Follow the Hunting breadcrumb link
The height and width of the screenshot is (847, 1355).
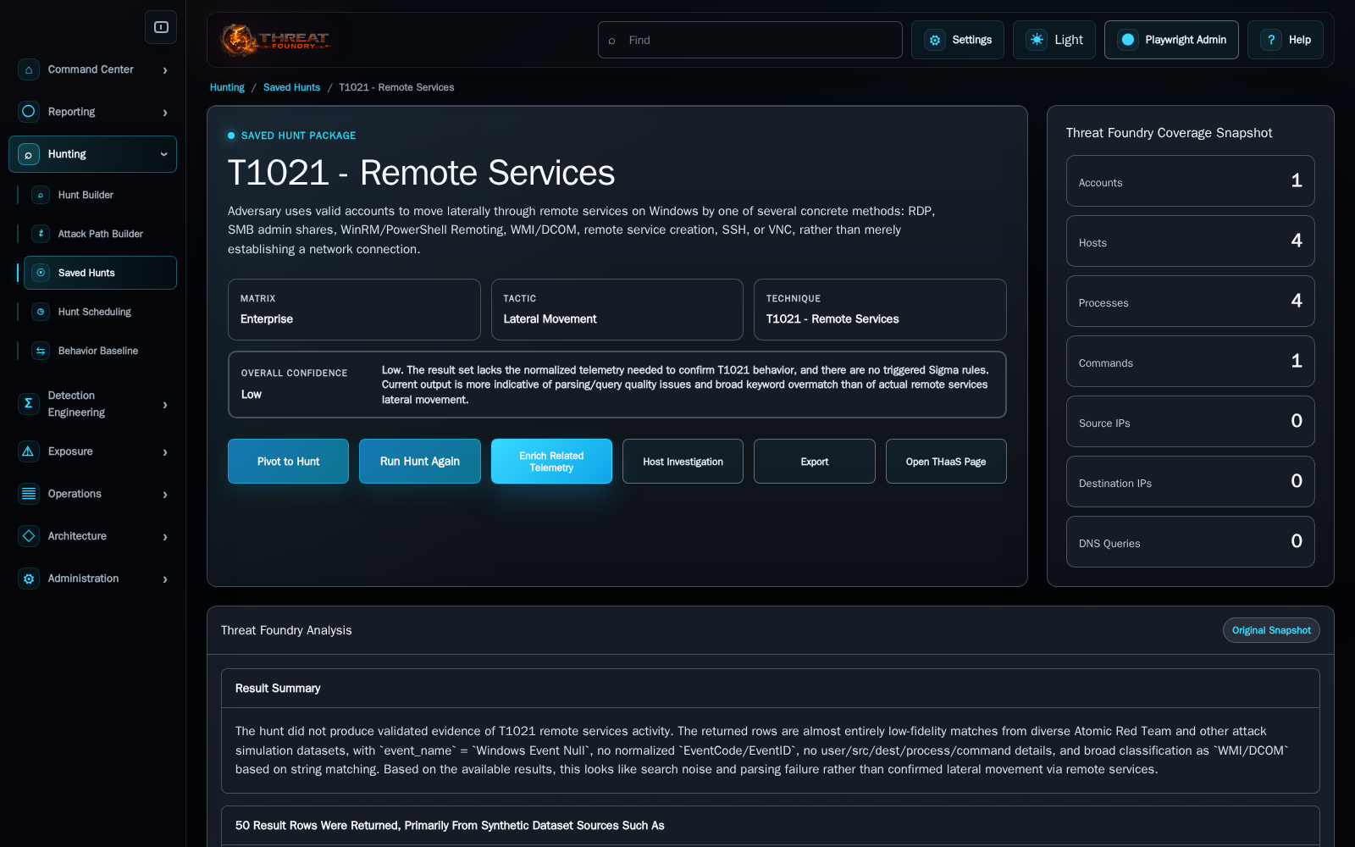tap(227, 87)
